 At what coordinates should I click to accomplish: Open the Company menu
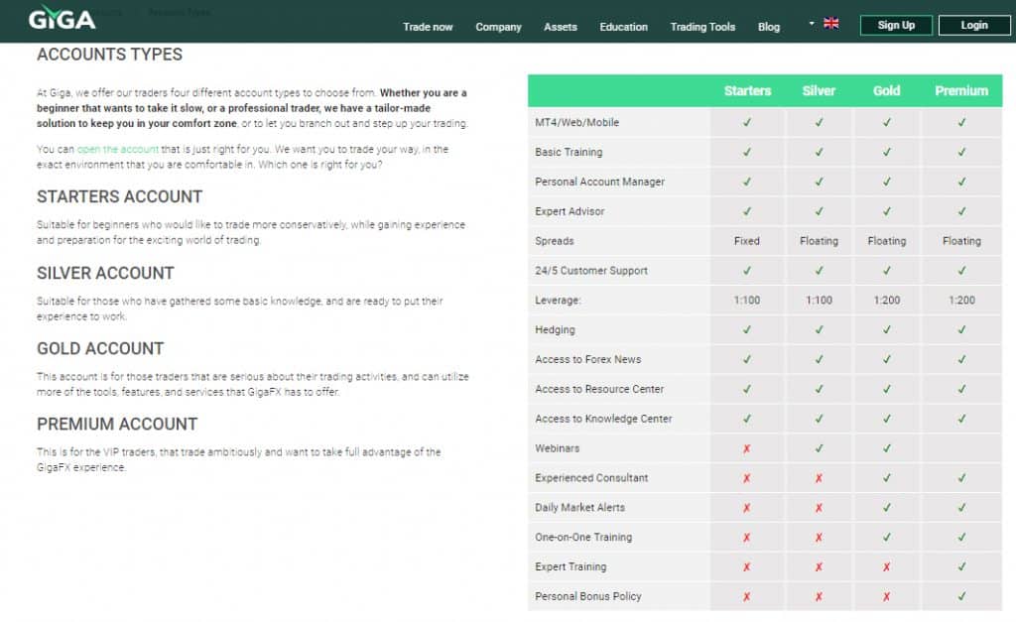(x=498, y=27)
